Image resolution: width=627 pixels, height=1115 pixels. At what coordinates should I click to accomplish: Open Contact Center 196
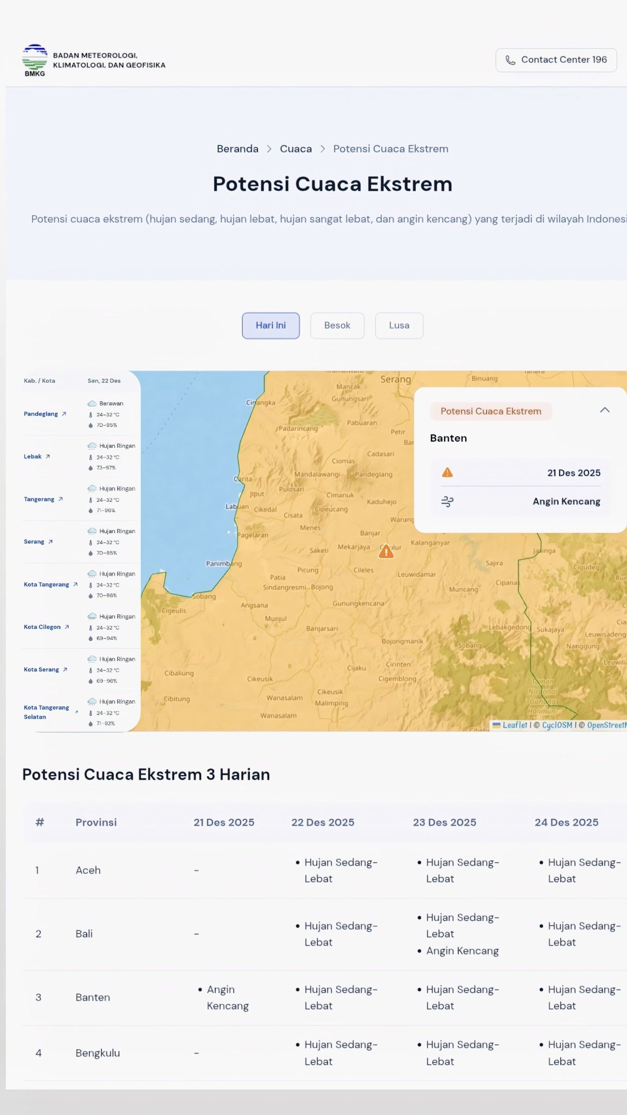[556, 60]
